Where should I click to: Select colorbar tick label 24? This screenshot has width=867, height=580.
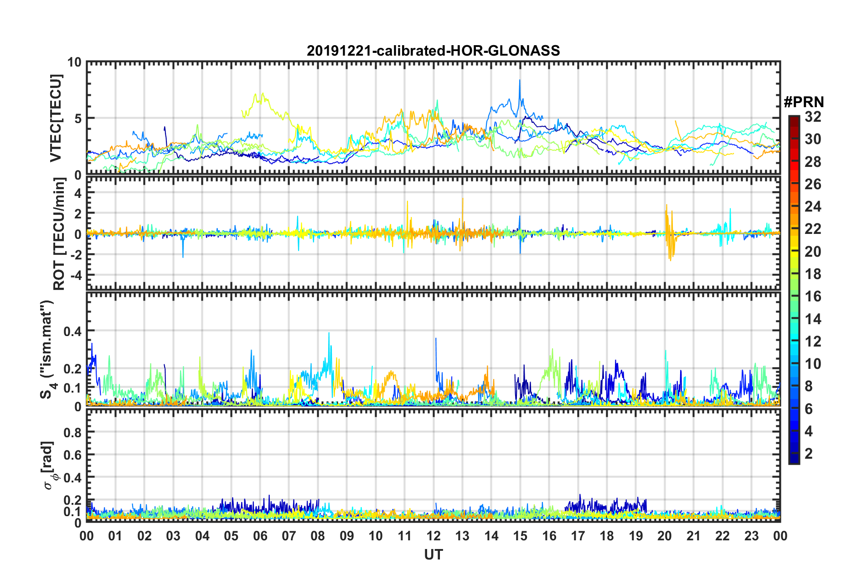(813, 207)
